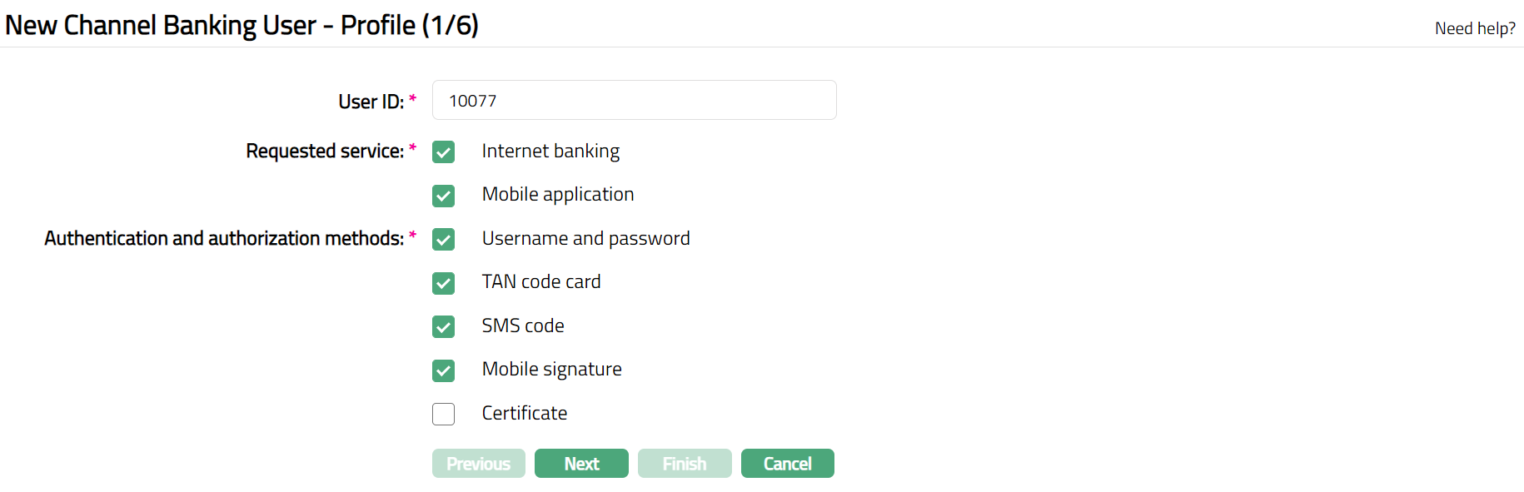Disable the Username and password checkbox
This screenshot has width=1524, height=492.
(x=444, y=240)
